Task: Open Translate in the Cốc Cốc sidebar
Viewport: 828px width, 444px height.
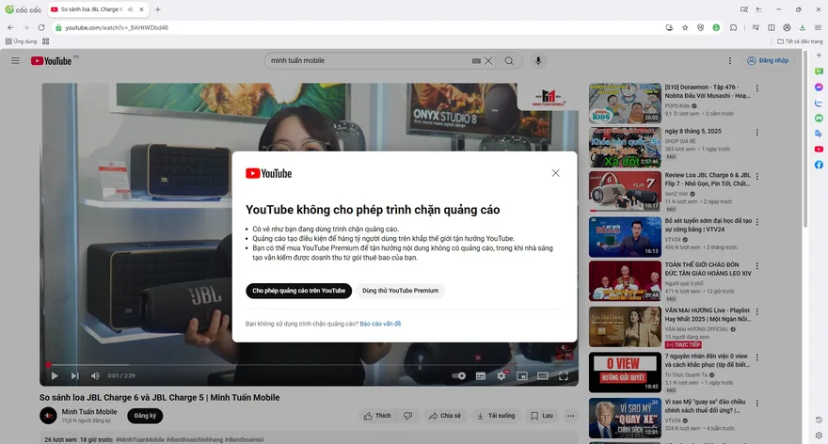Action: pos(819,134)
